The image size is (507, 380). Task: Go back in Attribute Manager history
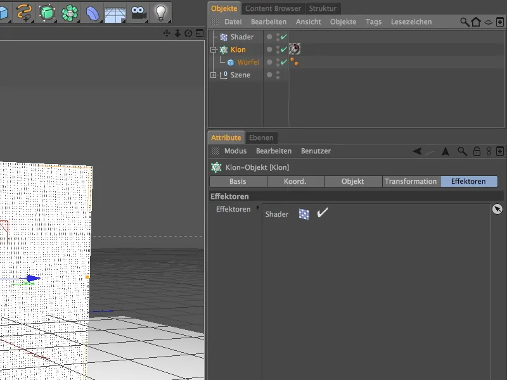coord(417,151)
